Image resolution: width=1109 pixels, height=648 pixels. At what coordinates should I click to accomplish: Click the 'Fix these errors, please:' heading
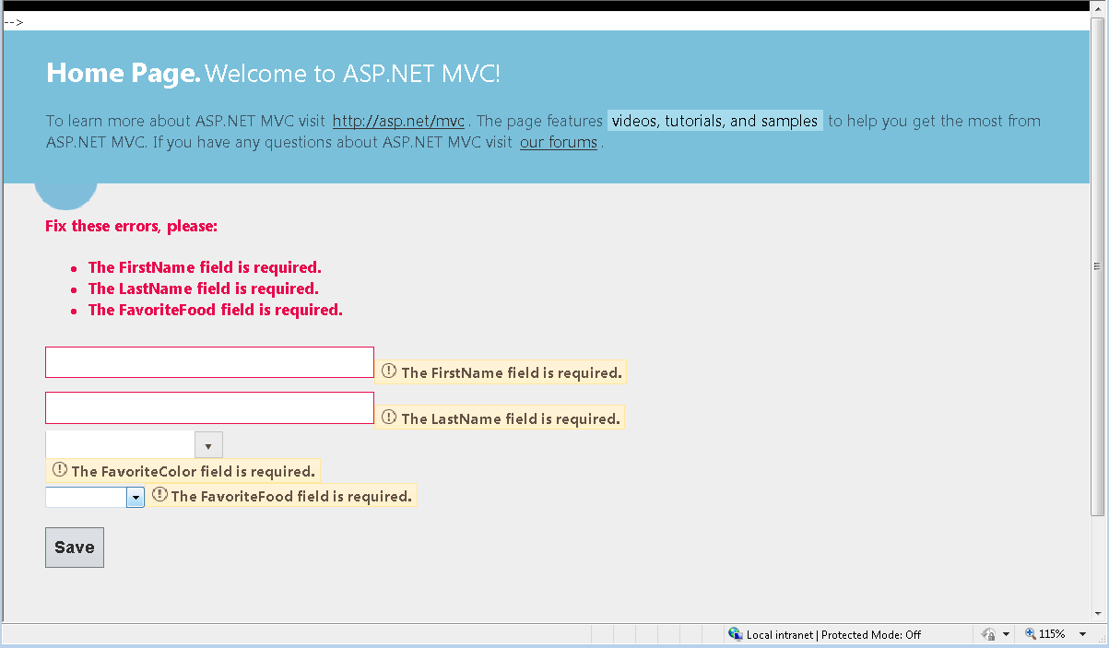click(131, 226)
